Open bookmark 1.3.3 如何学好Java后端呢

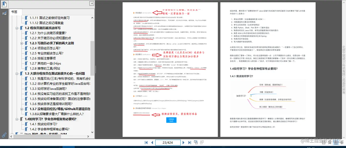[x=48, y=89]
